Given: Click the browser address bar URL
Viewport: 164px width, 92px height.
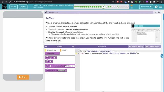Looking at the screenshot, I should tap(34, 2).
